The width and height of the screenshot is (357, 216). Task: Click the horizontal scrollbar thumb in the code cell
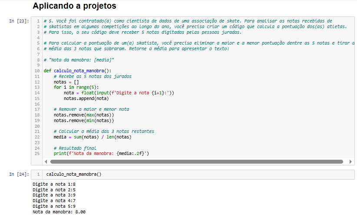196,161
